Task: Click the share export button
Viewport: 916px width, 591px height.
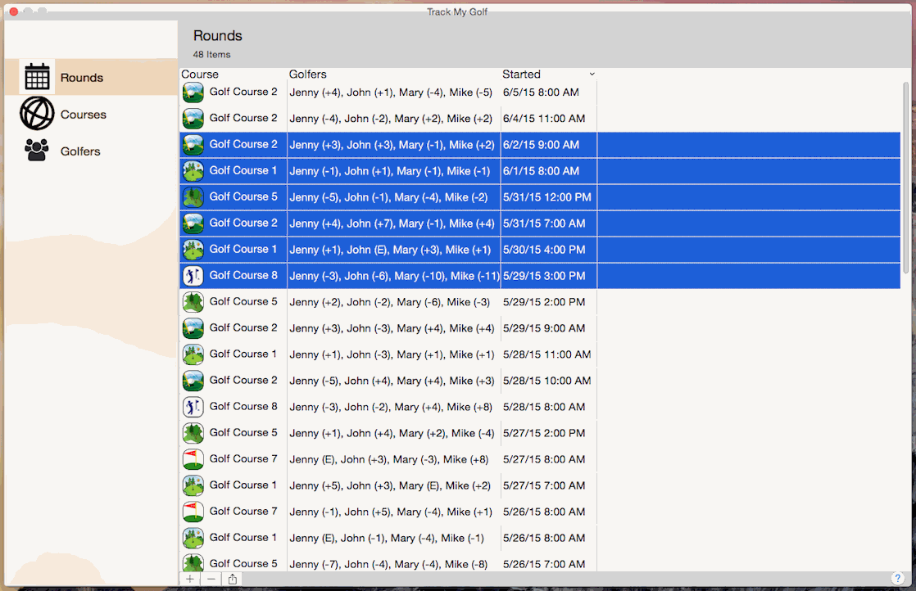Action: point(233,579)
